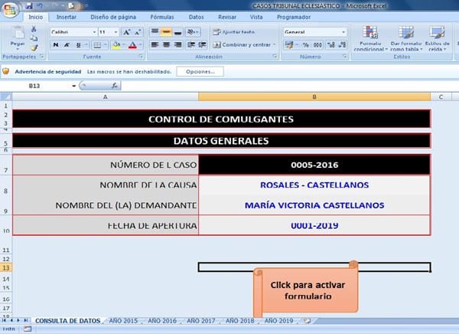Open the General number format dropdown
This screenshot has width=459, height=334.
343,32
